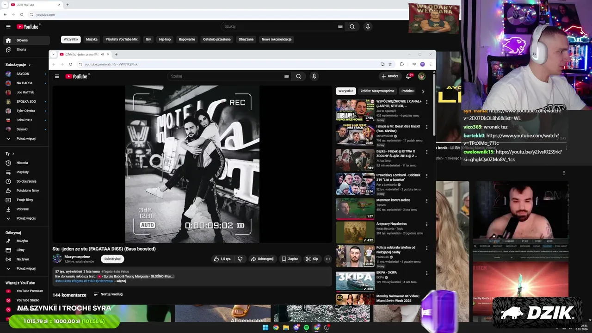Start voice search in front YouTube window
592x333 pixels.
pyautogui.click(x=314, y=76)
